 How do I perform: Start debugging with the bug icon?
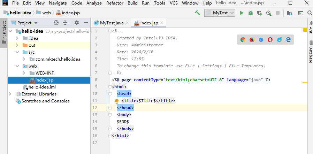coord(251,13)
